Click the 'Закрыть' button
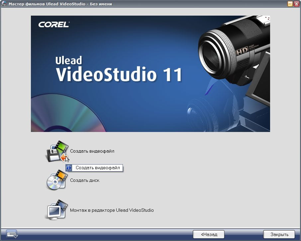This screenshot has height=241, width=301. [x=279, y=234]
